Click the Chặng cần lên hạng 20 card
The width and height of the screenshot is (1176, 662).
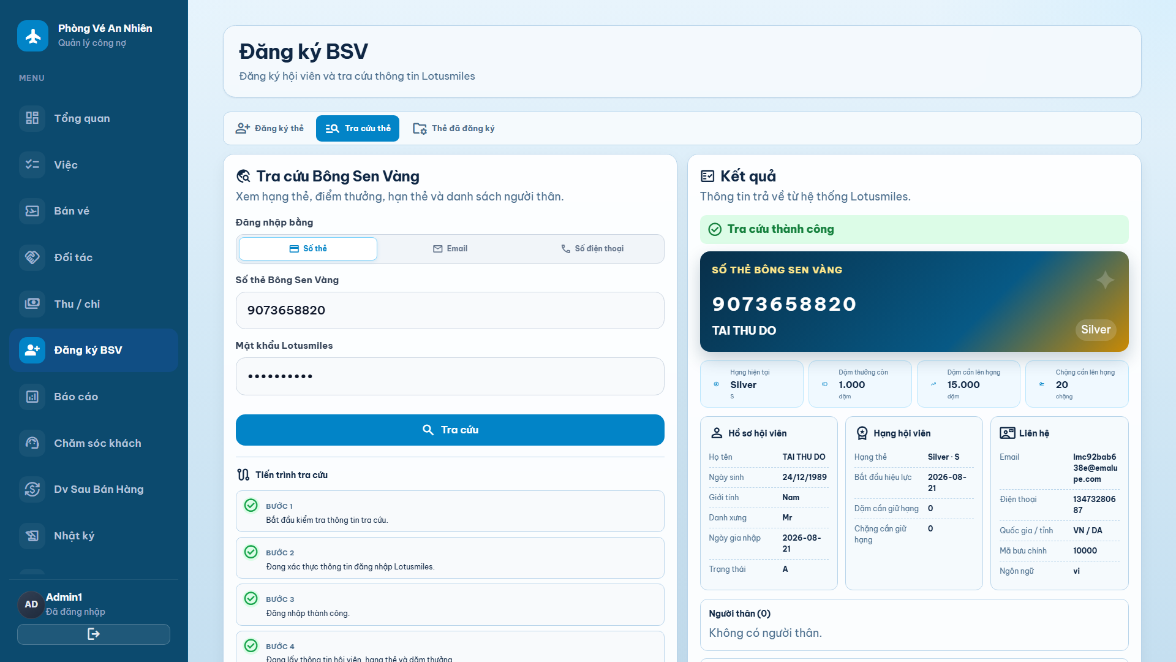(x=1077, y=384)
